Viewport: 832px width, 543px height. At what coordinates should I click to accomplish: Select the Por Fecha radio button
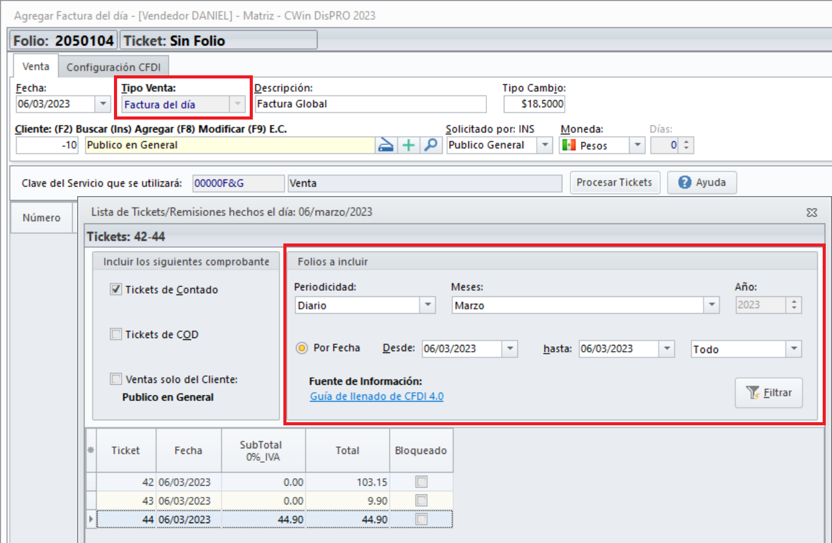[x=302, y=348]
